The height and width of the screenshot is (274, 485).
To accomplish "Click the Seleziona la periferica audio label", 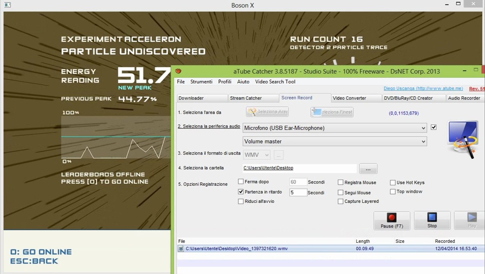I will pos(209,126).
